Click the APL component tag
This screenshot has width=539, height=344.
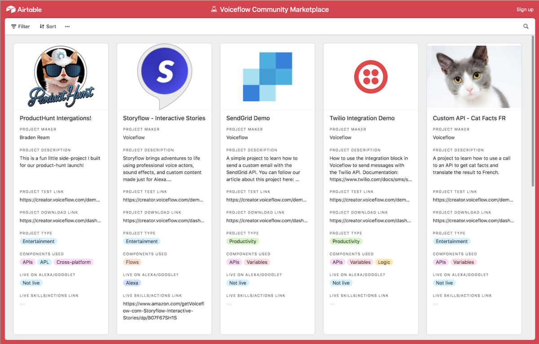[44, 262]
